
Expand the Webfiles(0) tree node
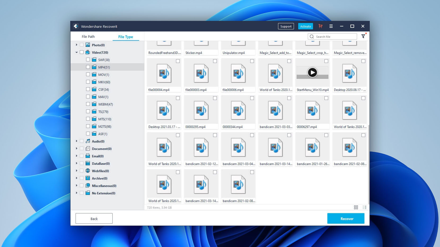pos(77,171)
